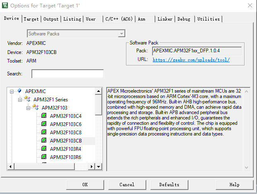Click the device tree horizontal scrollbar thumb
Image resolution: width=257 pixels, height=194 pixels.
pos(45,167)
